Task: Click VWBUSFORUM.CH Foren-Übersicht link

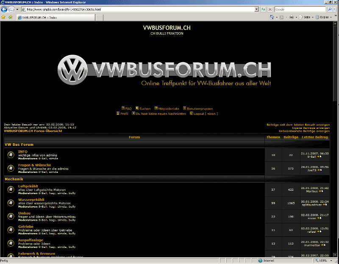Action: (33, 131)
